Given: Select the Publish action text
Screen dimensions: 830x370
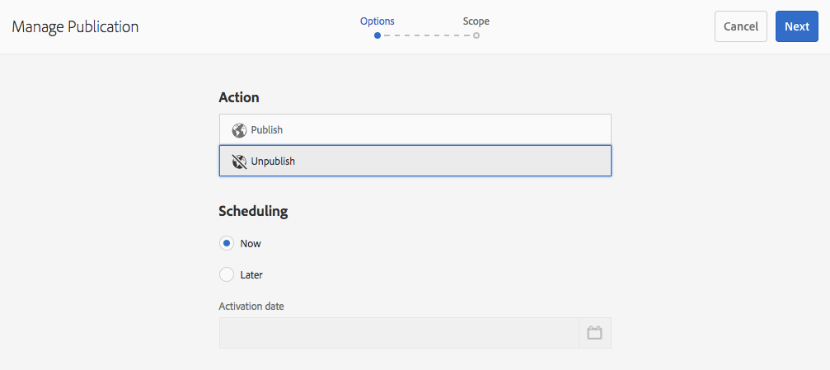Looking at the screenshot, I should click(267, 130).
